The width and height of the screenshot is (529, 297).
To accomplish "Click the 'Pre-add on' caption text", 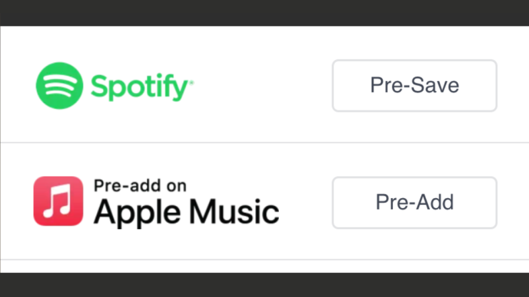I will click(138, 185).
